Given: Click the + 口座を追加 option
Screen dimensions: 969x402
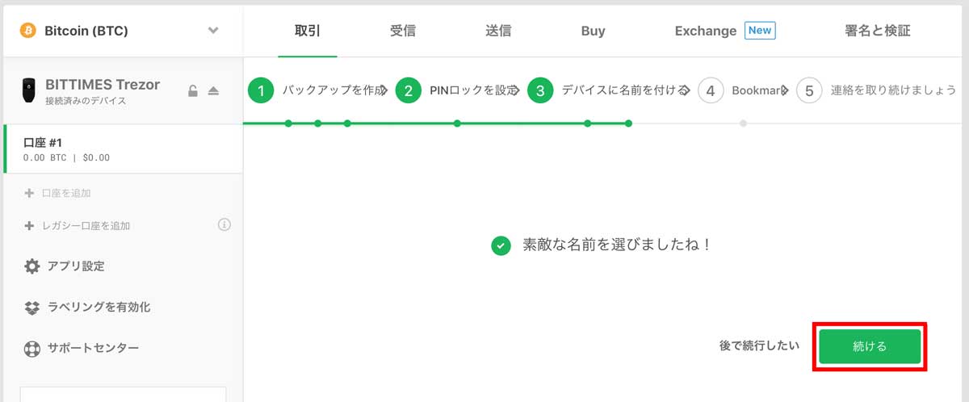Looking at the screenshot, I should pos(57,194).
